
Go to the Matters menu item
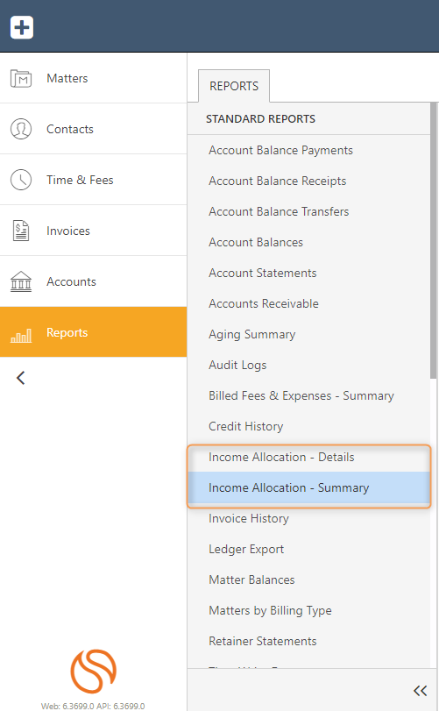[94, 78]
